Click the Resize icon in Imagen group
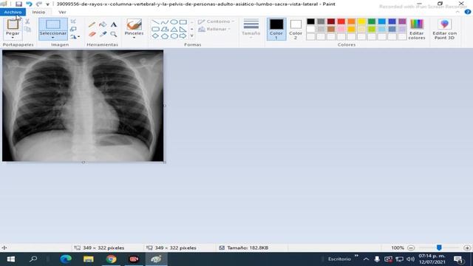This screenshot has height=266, width=473. (x=73, y=30)
